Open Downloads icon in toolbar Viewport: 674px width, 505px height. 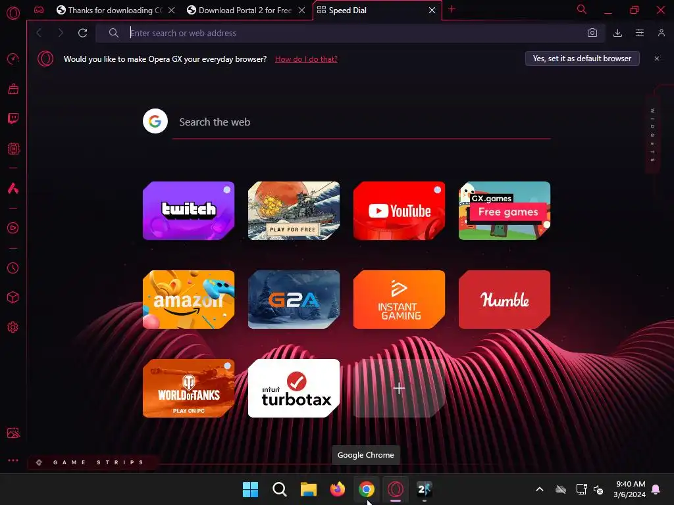click(617, 33)
